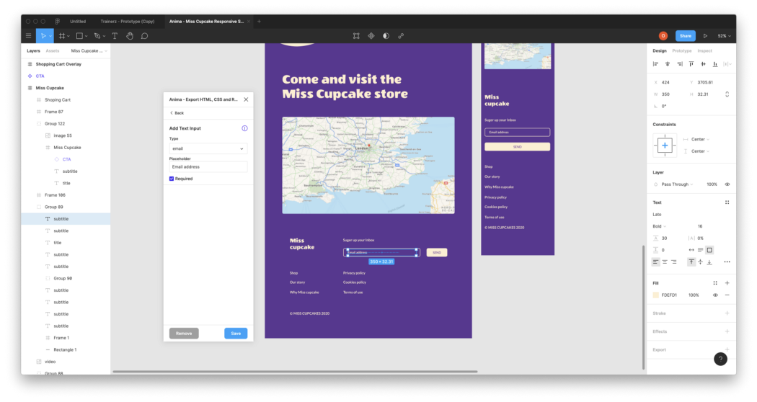The image size is (757, 402).
Task: Click the edit object icon in top toolbar
Action: coord(356,36)
